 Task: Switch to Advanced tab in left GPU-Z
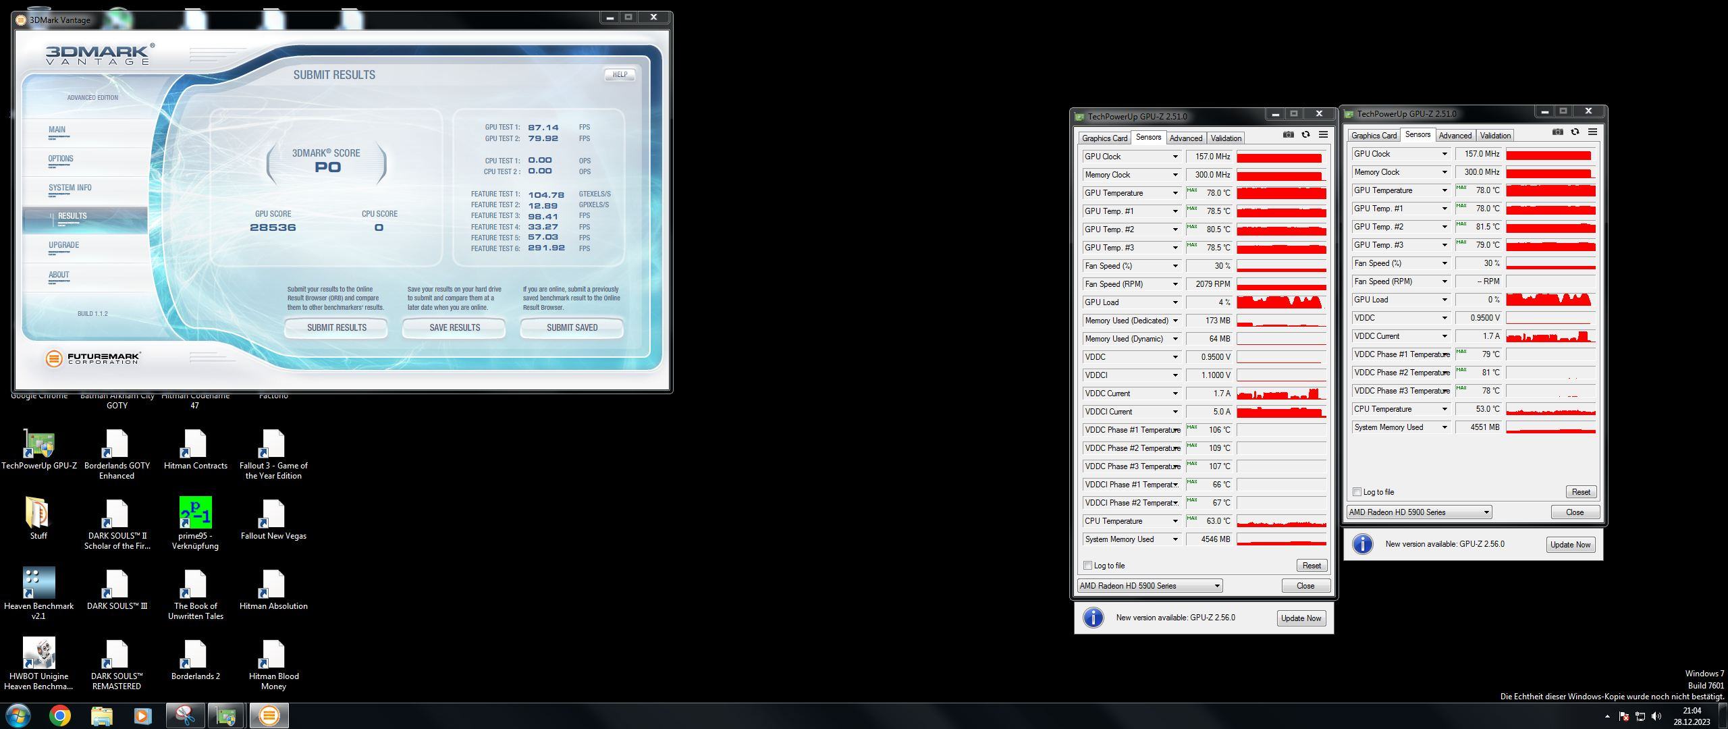[x=1186, y=138]
